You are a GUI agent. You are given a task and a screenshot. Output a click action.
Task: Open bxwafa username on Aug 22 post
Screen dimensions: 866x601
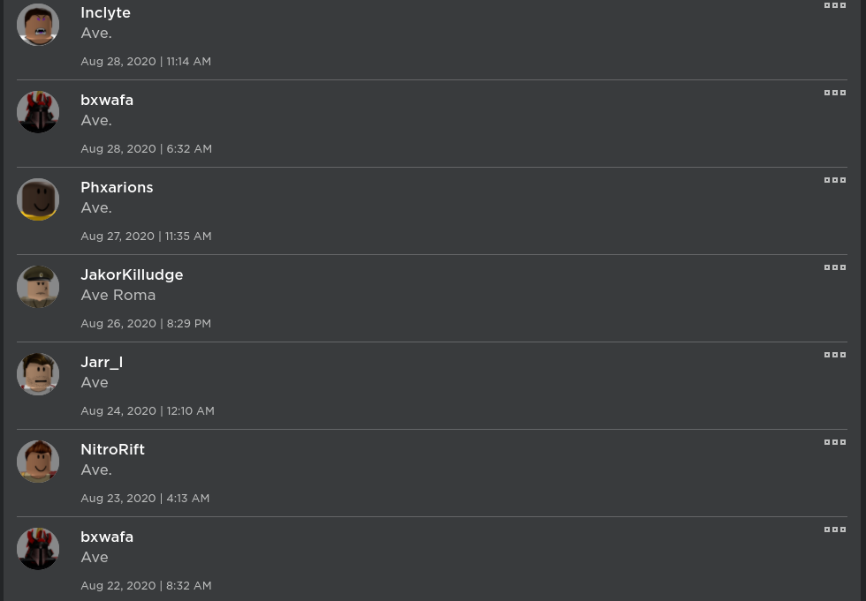click(x=107, y=537)
